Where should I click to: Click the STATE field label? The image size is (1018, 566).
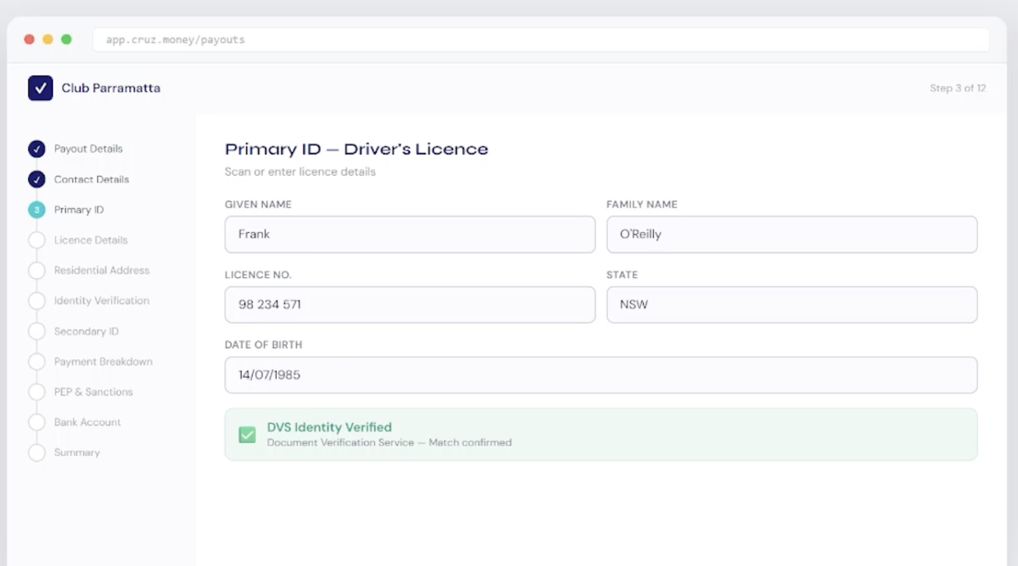622,275
